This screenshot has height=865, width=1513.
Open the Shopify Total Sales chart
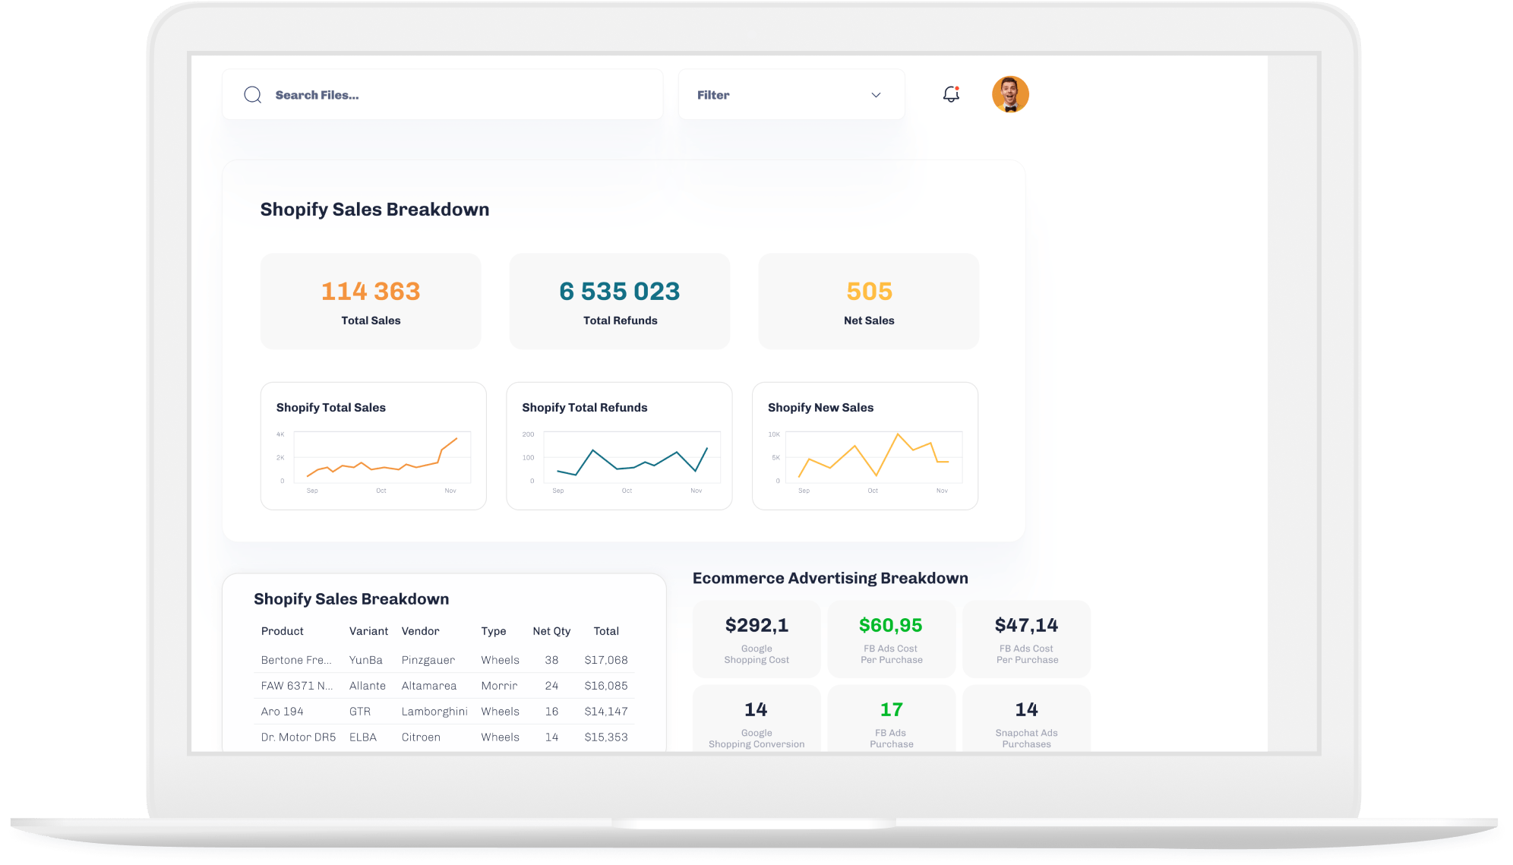pyautogui.click(x=374, y=446)
